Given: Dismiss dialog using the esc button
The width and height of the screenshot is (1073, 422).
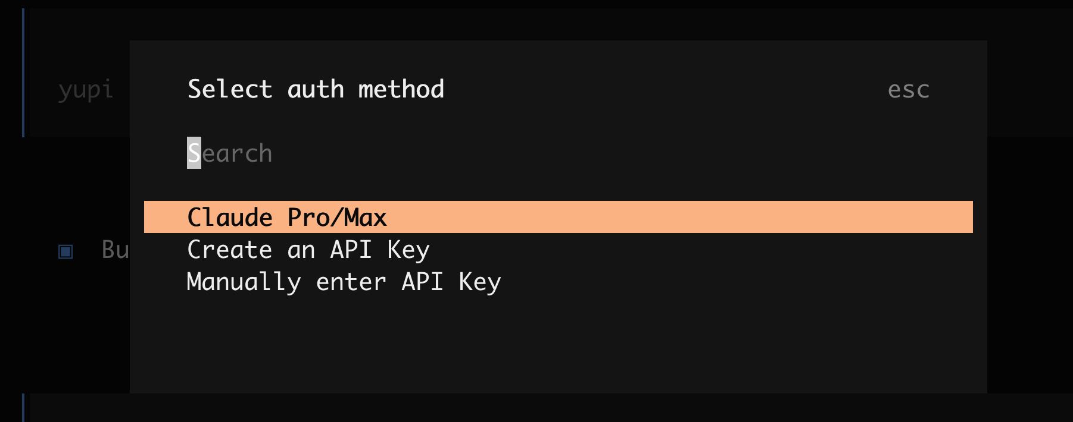Looking at the screenshot, I should (908, 90).
